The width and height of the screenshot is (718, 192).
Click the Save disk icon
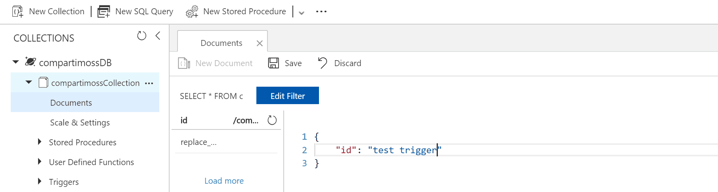tap(273, 63)
